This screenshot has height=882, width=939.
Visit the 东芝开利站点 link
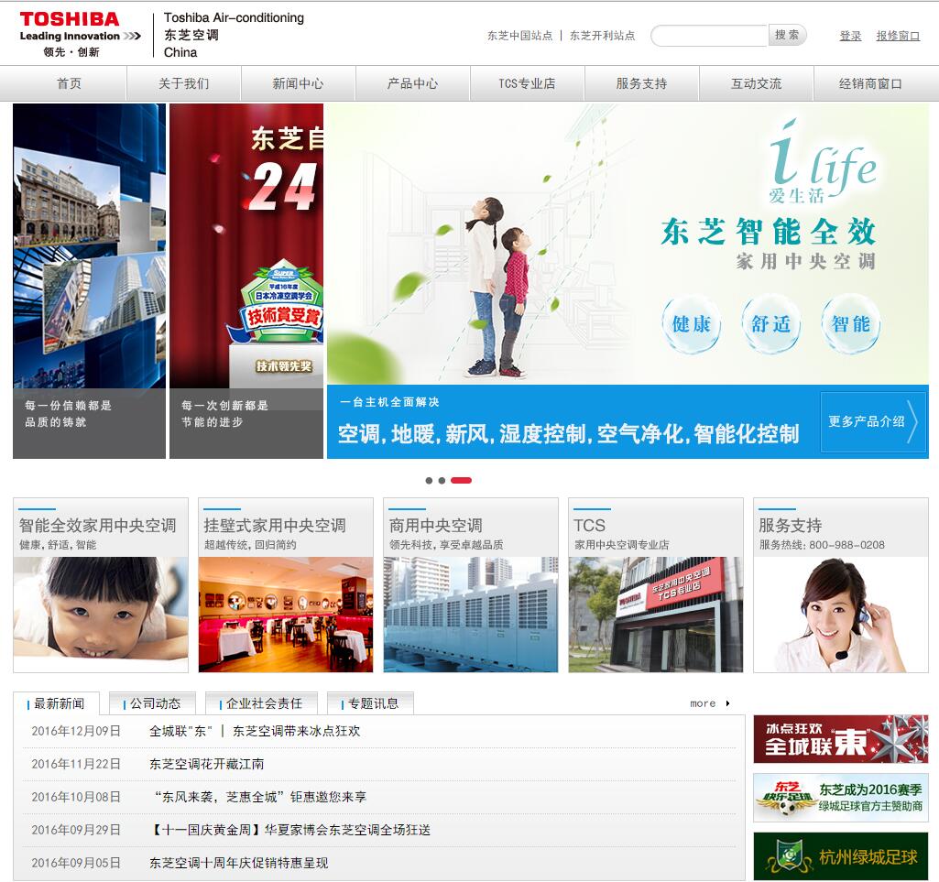(602, 36)
